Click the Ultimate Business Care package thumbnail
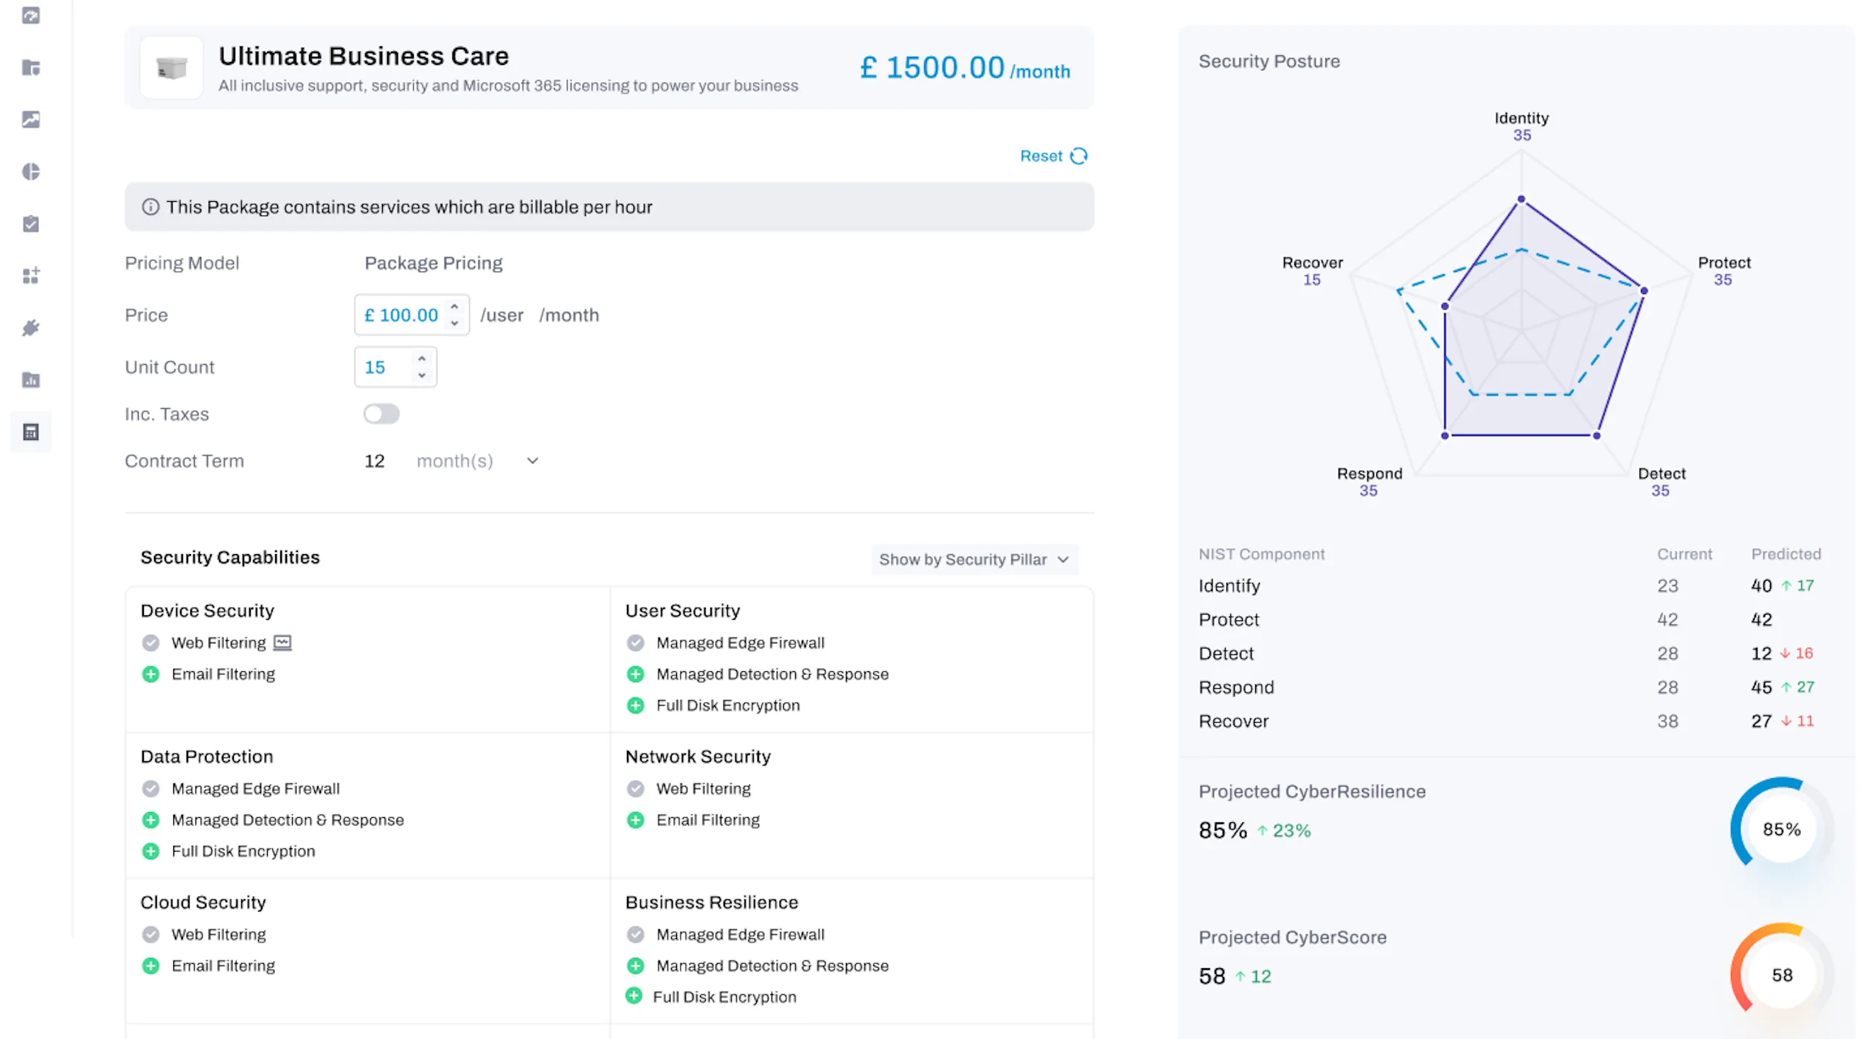The height and width of the screenshot is (1039, 1863). coord(172,69)
